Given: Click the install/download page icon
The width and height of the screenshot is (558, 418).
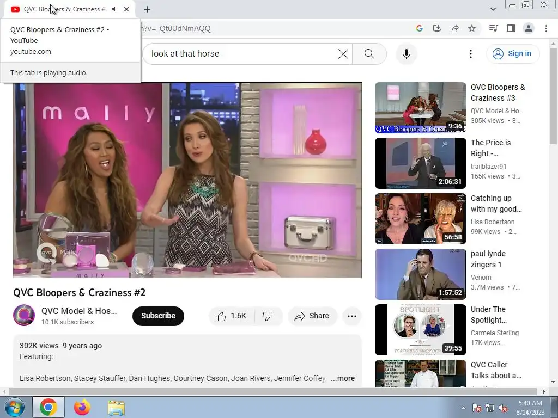Looking at the screenshot, I should click(x=436, y=28).
